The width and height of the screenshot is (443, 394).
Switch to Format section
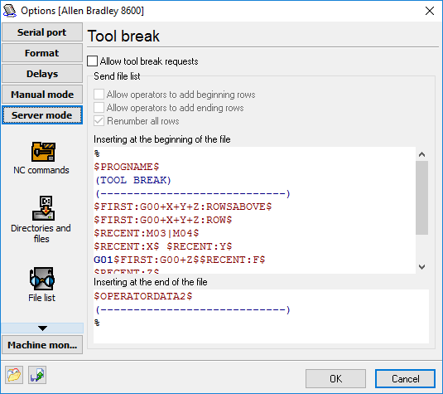click(42, 53)
